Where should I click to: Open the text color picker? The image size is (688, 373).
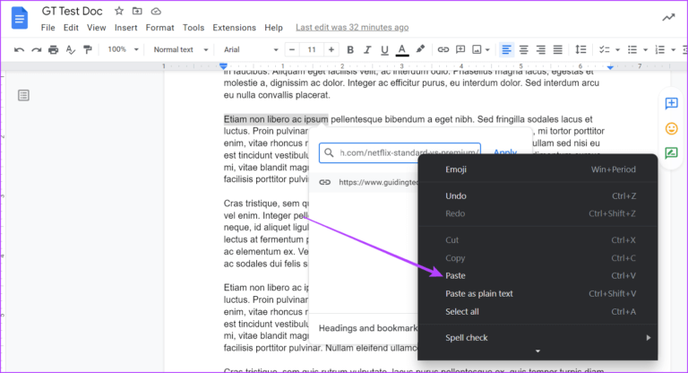(401, 49)
